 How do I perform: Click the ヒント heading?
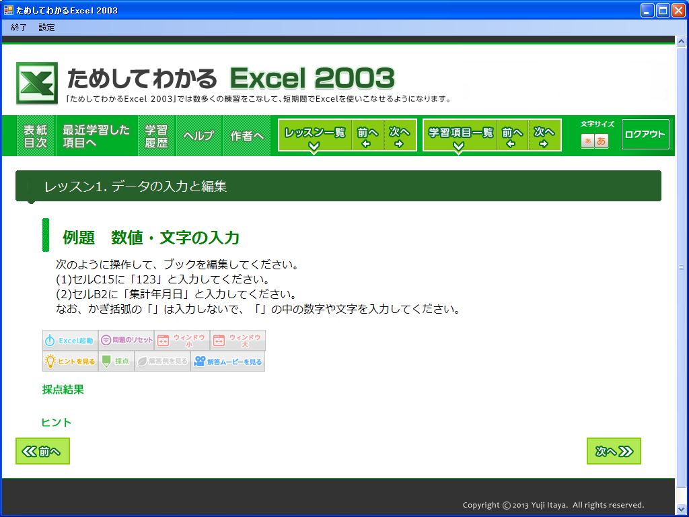(56, 423)
